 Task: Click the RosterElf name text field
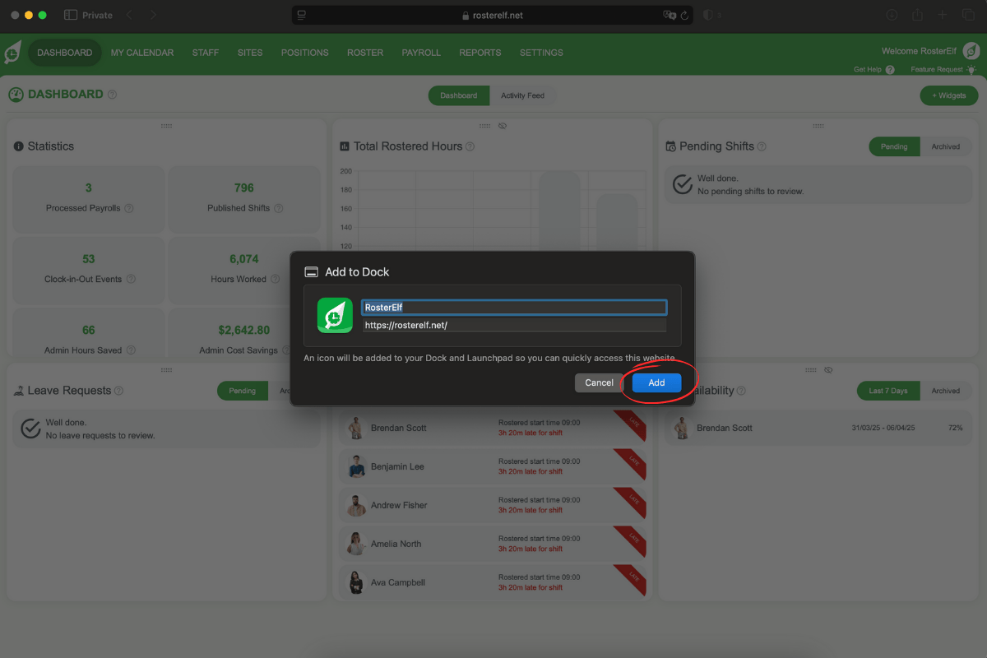tap(514, 308)
